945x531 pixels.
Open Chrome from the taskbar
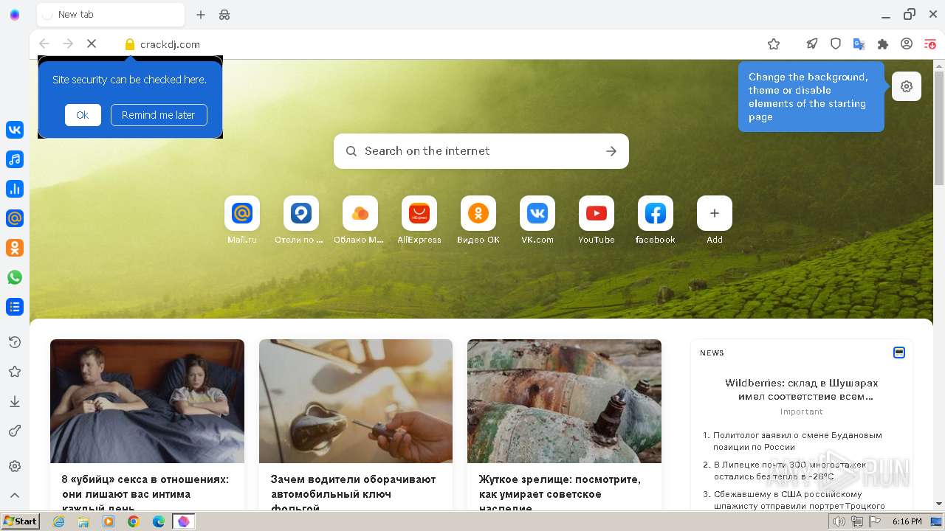(134, 521)
